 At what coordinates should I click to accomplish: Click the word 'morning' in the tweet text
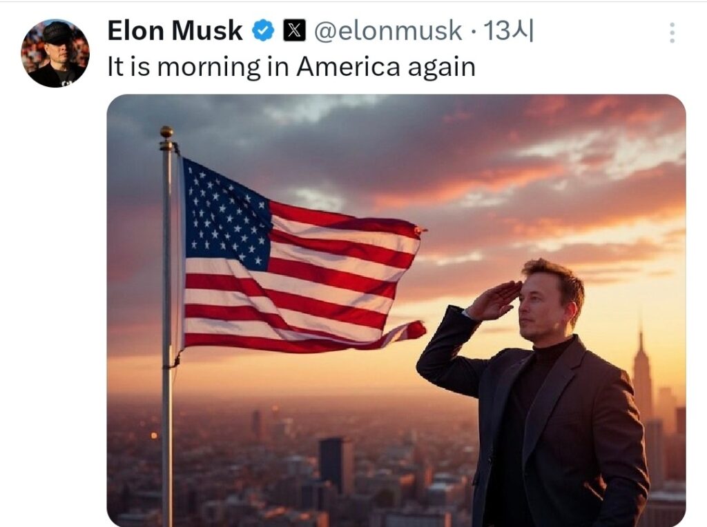click(209, 68)
